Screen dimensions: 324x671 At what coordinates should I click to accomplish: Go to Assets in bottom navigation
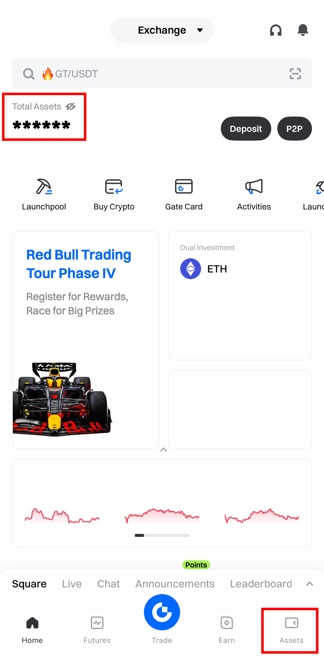[x=291, y=630]
